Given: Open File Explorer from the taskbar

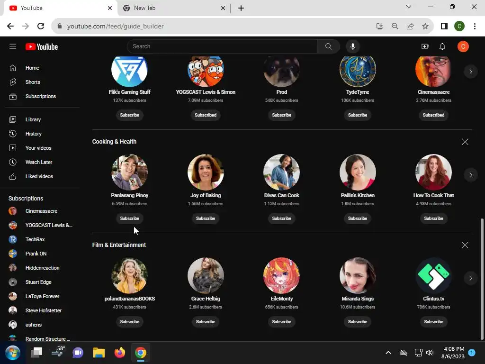Looking at the screenshot, I should (99, 353).
